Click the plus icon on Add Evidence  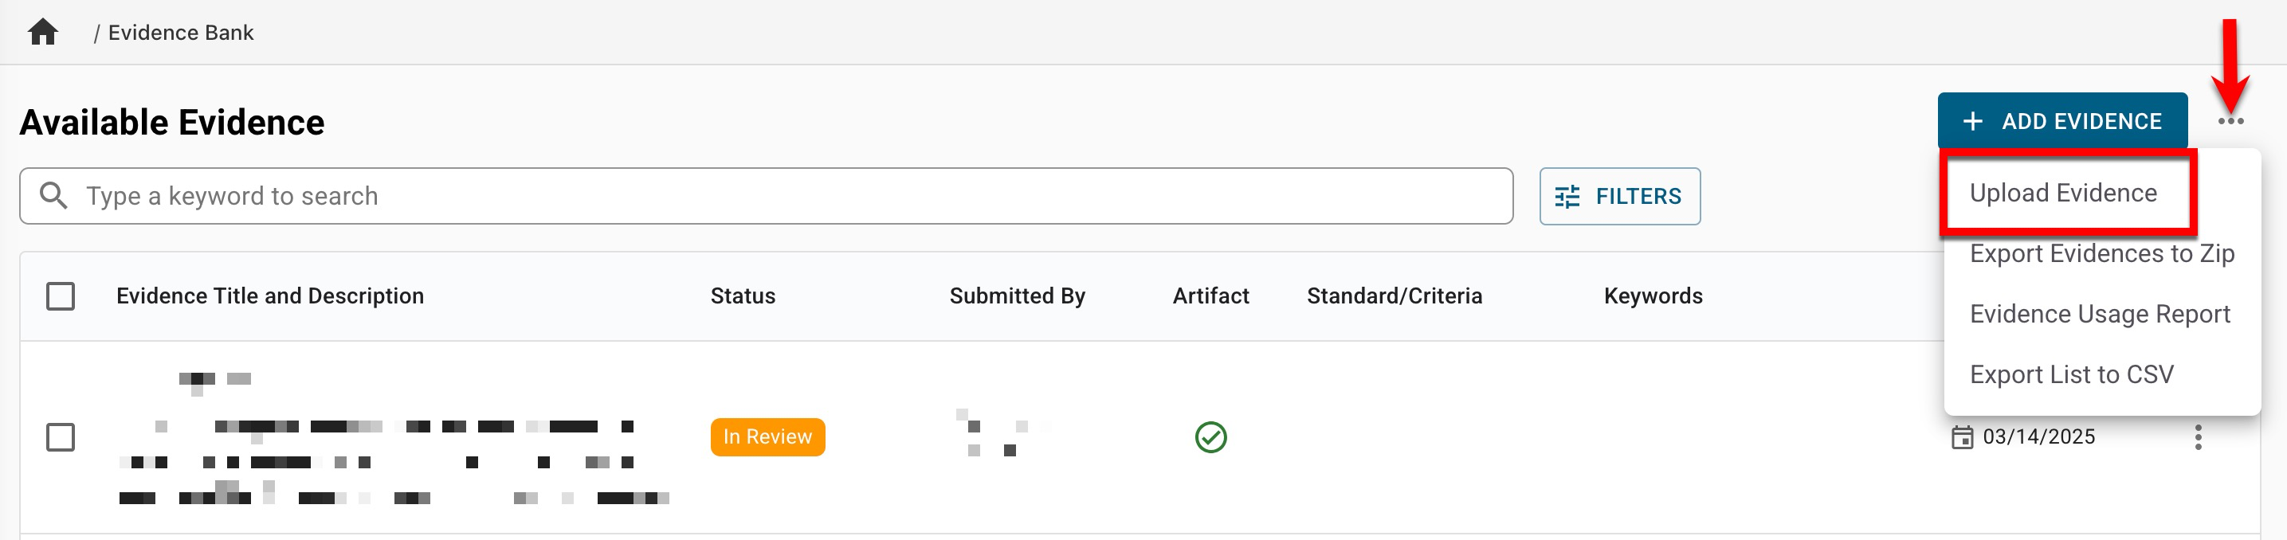1971,122
